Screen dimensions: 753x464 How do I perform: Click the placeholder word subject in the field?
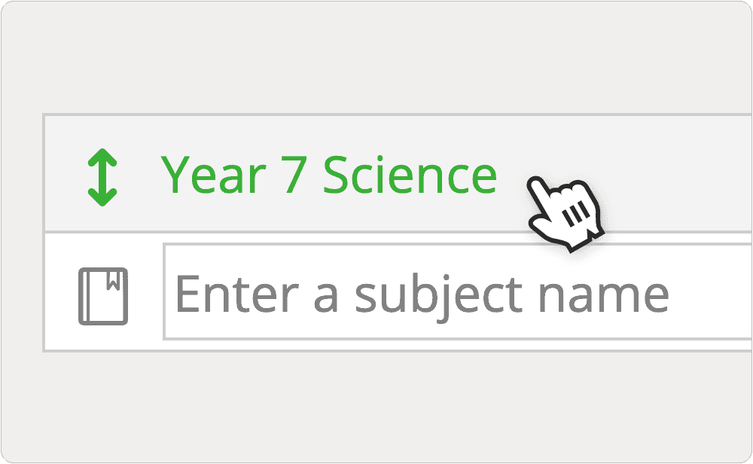[x=438, y=294]
